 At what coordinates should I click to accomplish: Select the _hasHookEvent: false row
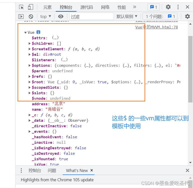[54, 137]
